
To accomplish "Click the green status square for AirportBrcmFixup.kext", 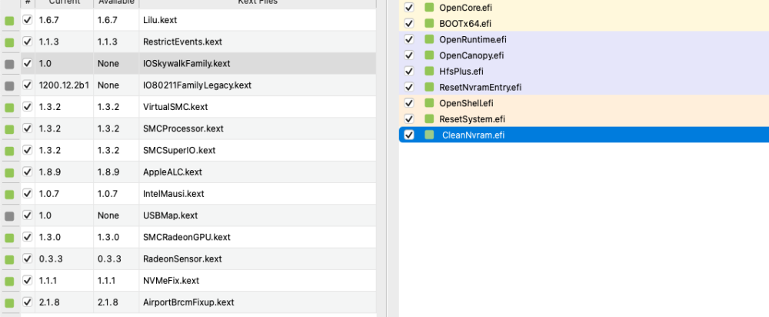I will (x=9, y=303).
